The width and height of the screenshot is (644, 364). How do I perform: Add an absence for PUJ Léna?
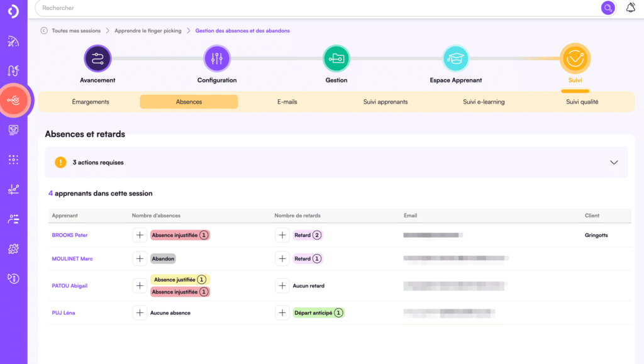point(140,312)
